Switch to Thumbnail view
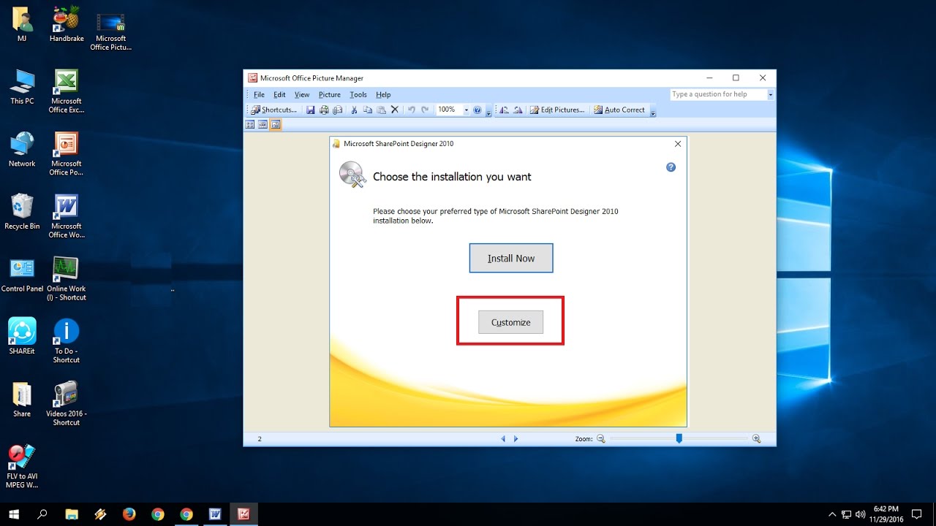 tap(250, 124)
